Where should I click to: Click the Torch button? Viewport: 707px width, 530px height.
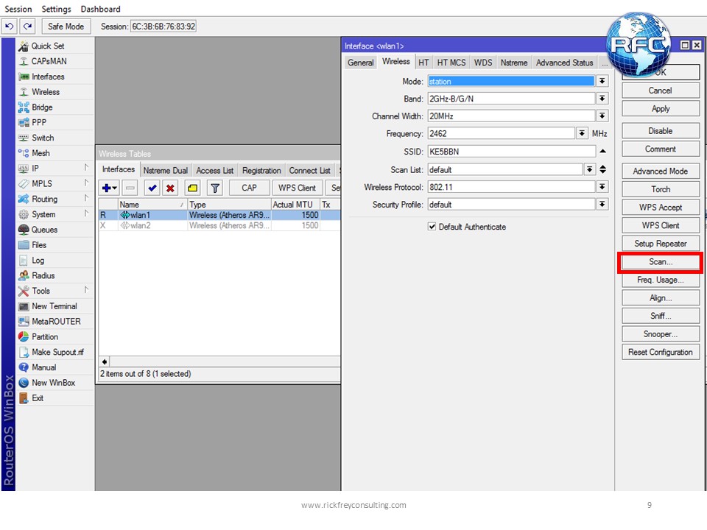point(661,189)
